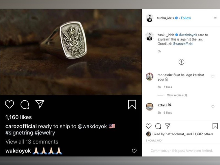
Task: Share carozofficial post via paper plane icon
Action: (40, 104)
